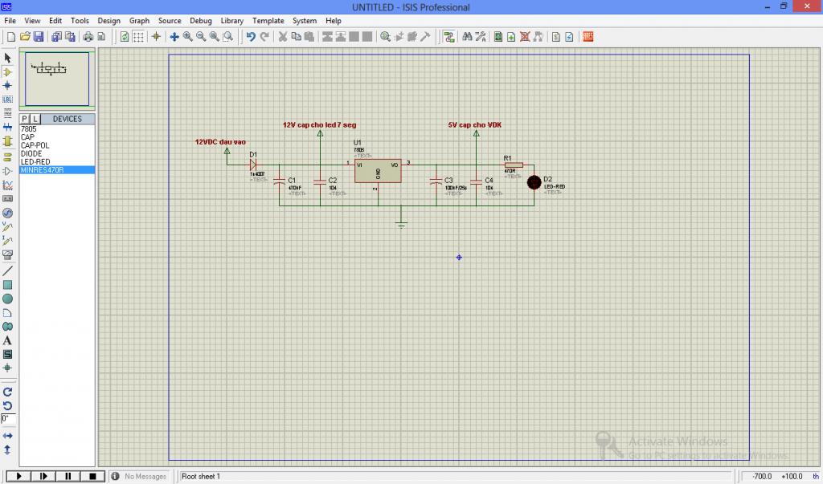
Task: Open the Design menu
Action: coord(109,21)
